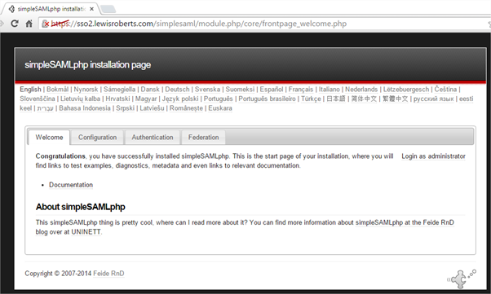This screenshot has width=491, height=294.
Task: Switch language to Italiano
Action: (330, 90)
